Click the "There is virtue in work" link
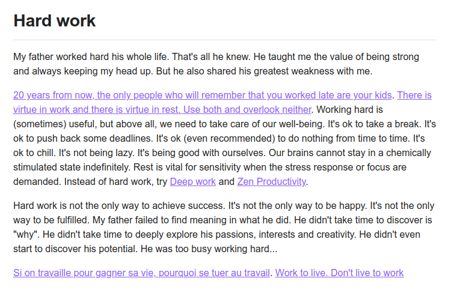Image resolution: width=460 pixels, height=293 pixels. (162, 109)
